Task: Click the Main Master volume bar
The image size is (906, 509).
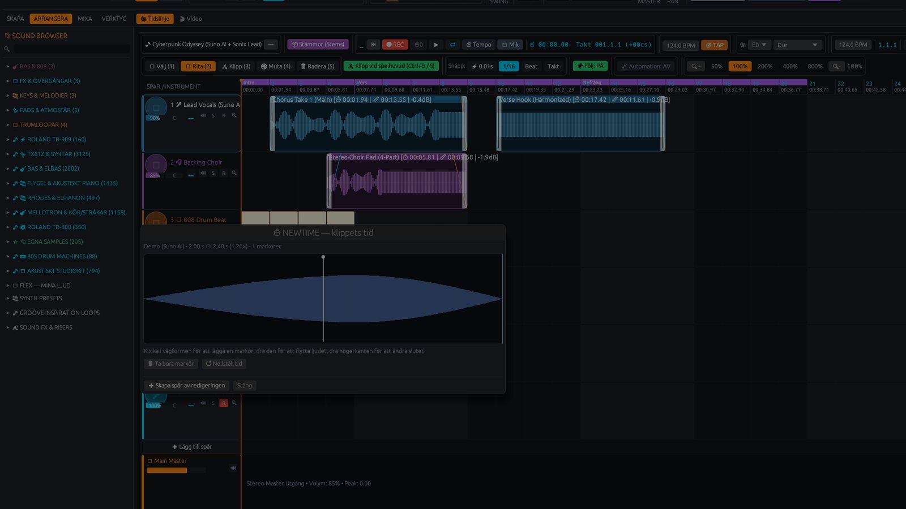Action: point(176,471)
